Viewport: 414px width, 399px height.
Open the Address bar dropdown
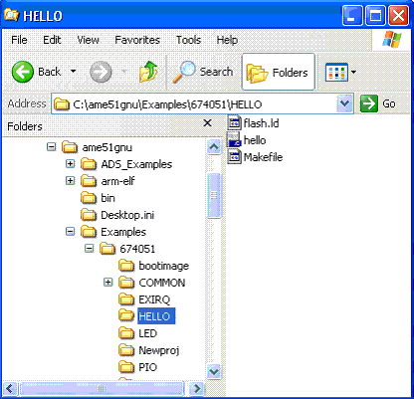344,103
